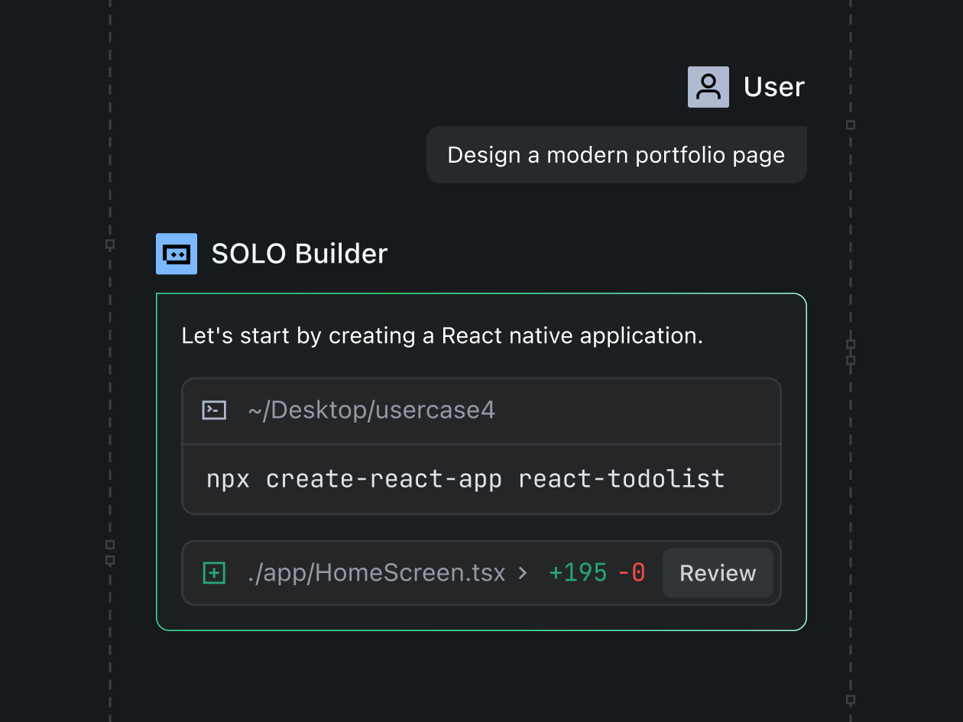
Task: Expand the chevron next to HomeScreen.tsx
Action: tap(523, 573)
